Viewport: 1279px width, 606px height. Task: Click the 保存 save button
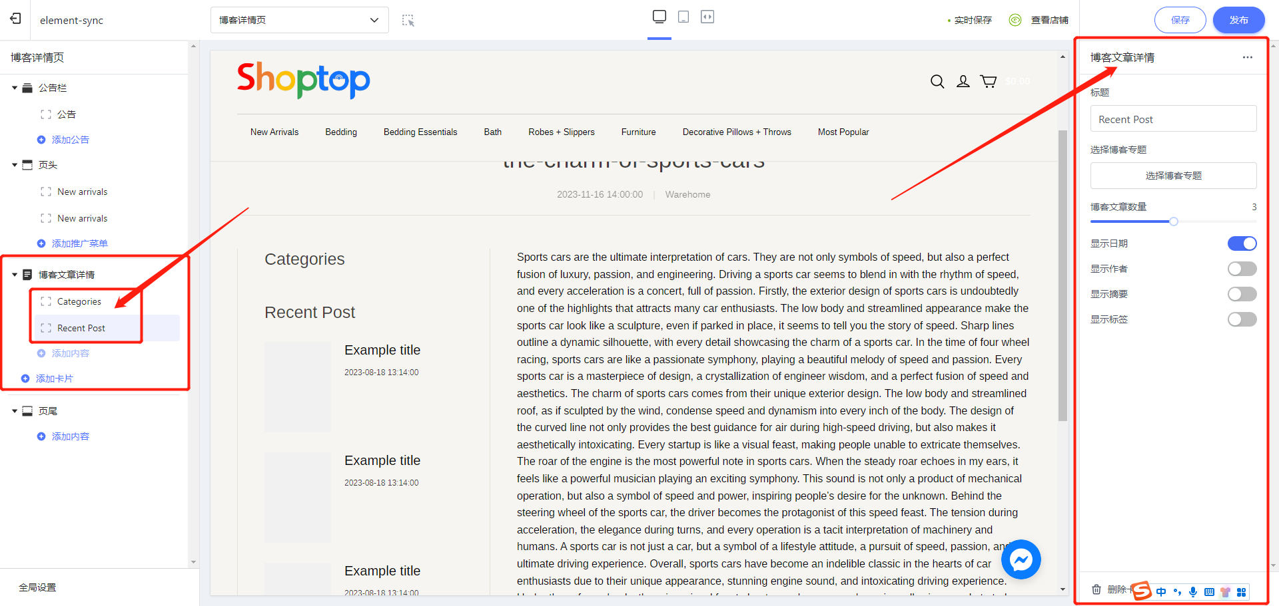(1180, 20)
